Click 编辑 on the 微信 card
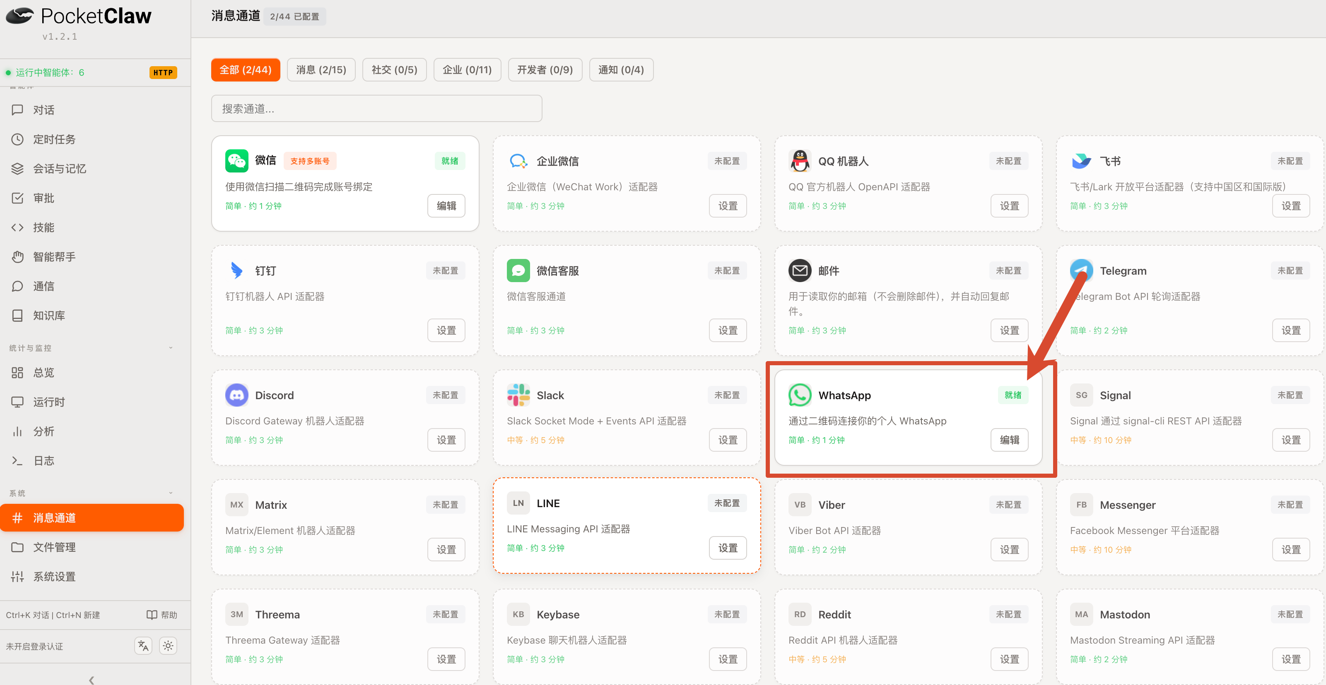Image resolution: width=1326 pixels, height=685 pixels. click(446, 206)
